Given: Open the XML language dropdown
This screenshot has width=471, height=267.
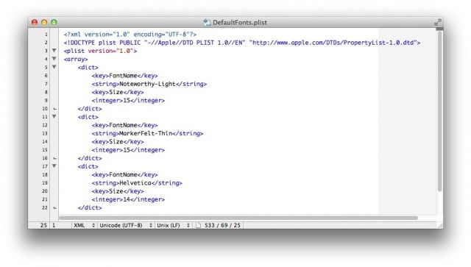Looking at the screenshot, I should tap(84, 225).
